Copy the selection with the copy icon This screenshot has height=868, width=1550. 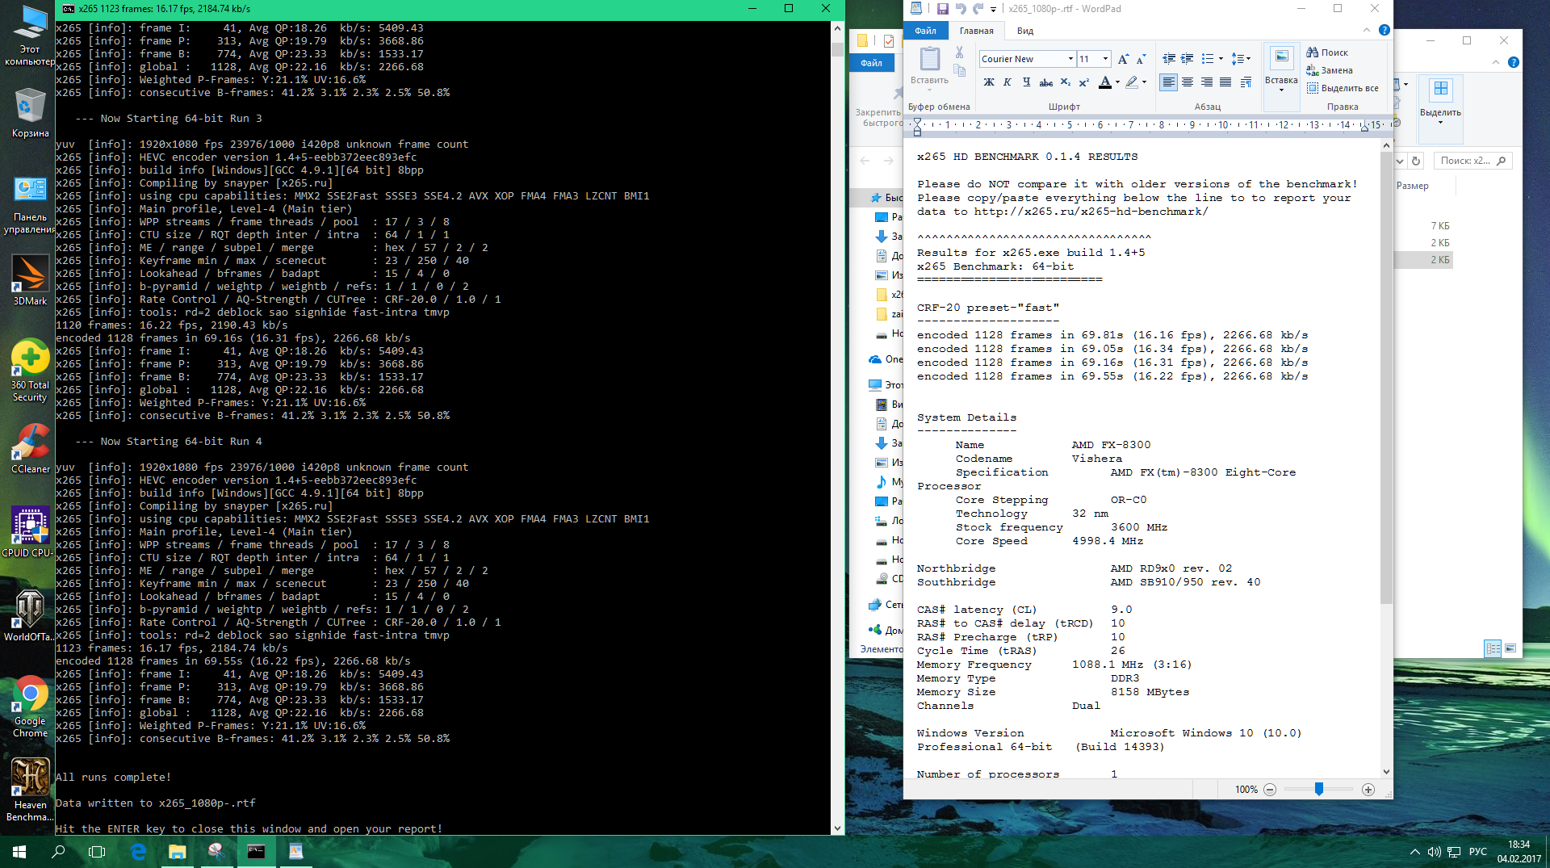coord(959,70)
